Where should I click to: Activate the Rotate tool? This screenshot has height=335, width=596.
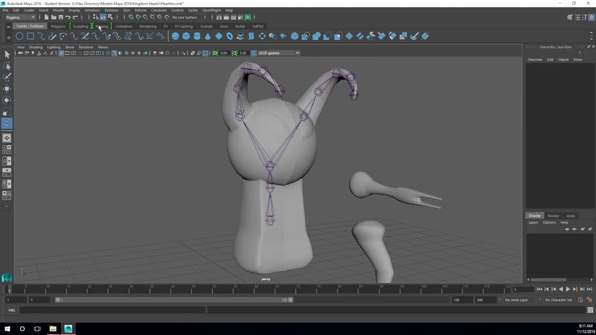pyautogui.click(x=7, y=100)
